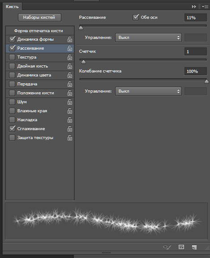Open the preset manager icon at bottom
Screen dimensions: 210x258
181,247
